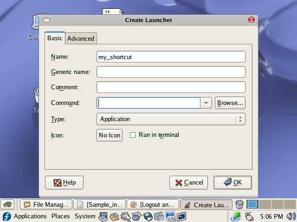This screenshot has width=297, height=222.
Task: Click the show desktop icon in bottom-left corner
Action: pyautogui.click(x=8, y=204)
